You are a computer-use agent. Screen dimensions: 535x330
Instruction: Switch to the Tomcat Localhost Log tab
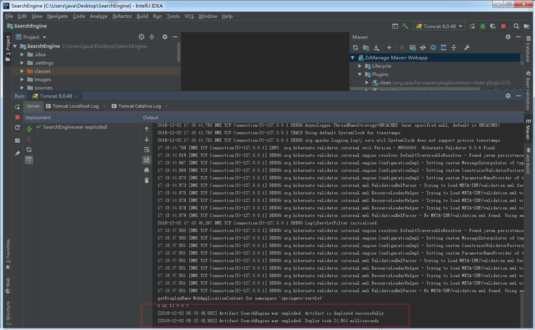point(75,106)
